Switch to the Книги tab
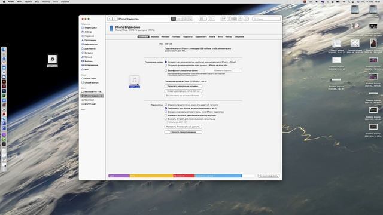 pos(212,36)
